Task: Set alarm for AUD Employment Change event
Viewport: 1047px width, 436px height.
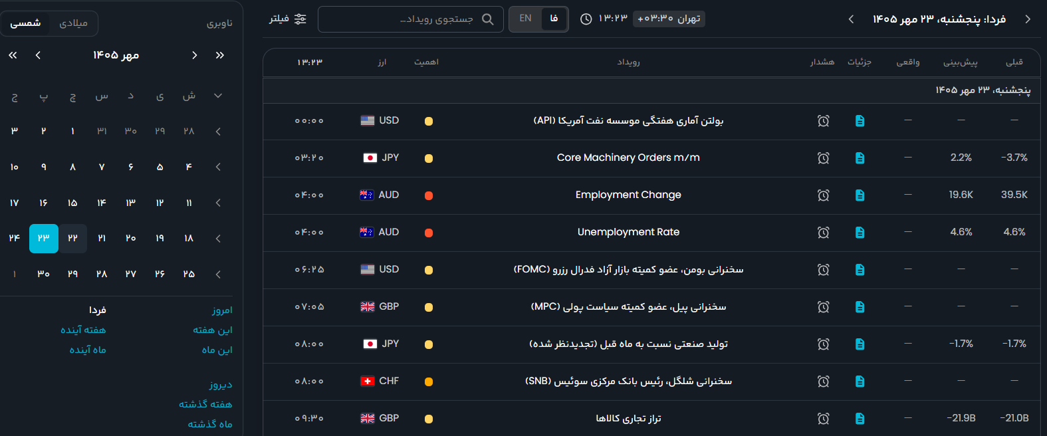Action: (823, 195)
